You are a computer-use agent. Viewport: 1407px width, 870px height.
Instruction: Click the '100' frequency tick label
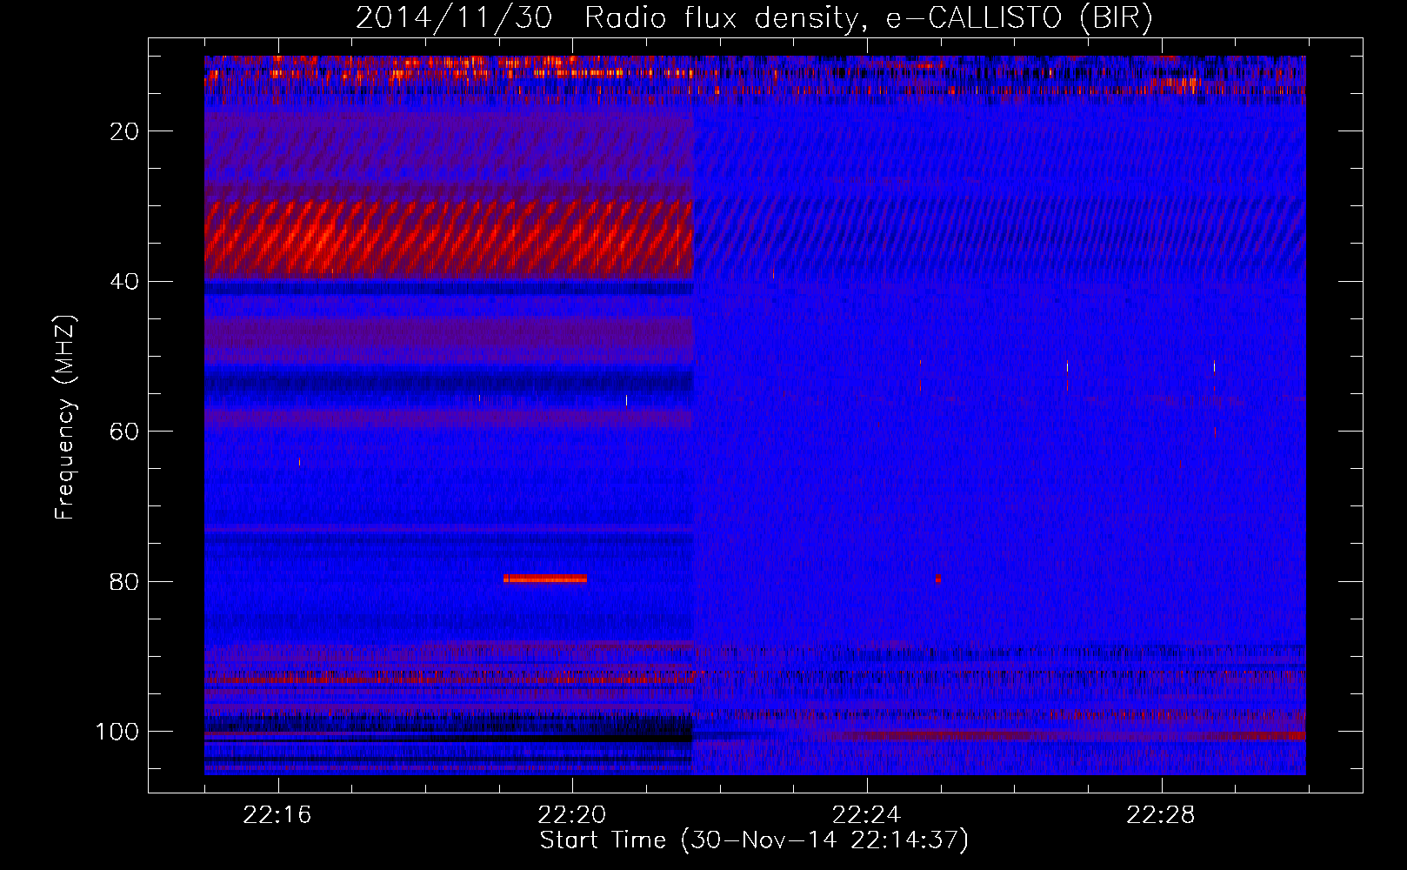click(117, 732)
